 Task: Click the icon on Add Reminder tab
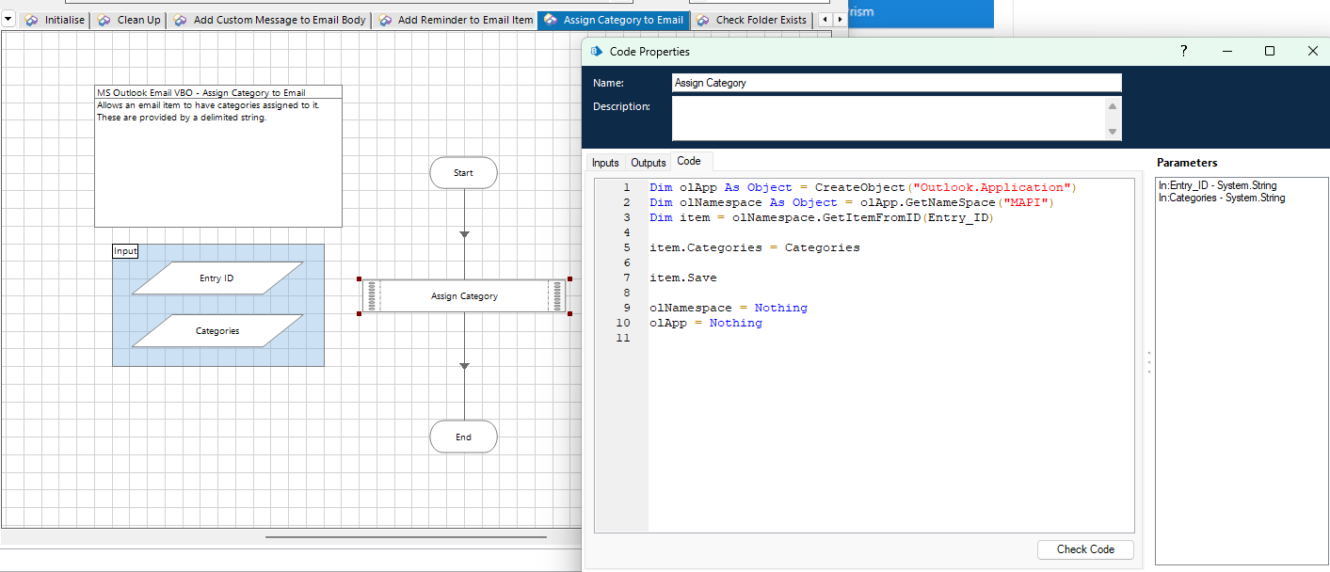coord(385,20)
